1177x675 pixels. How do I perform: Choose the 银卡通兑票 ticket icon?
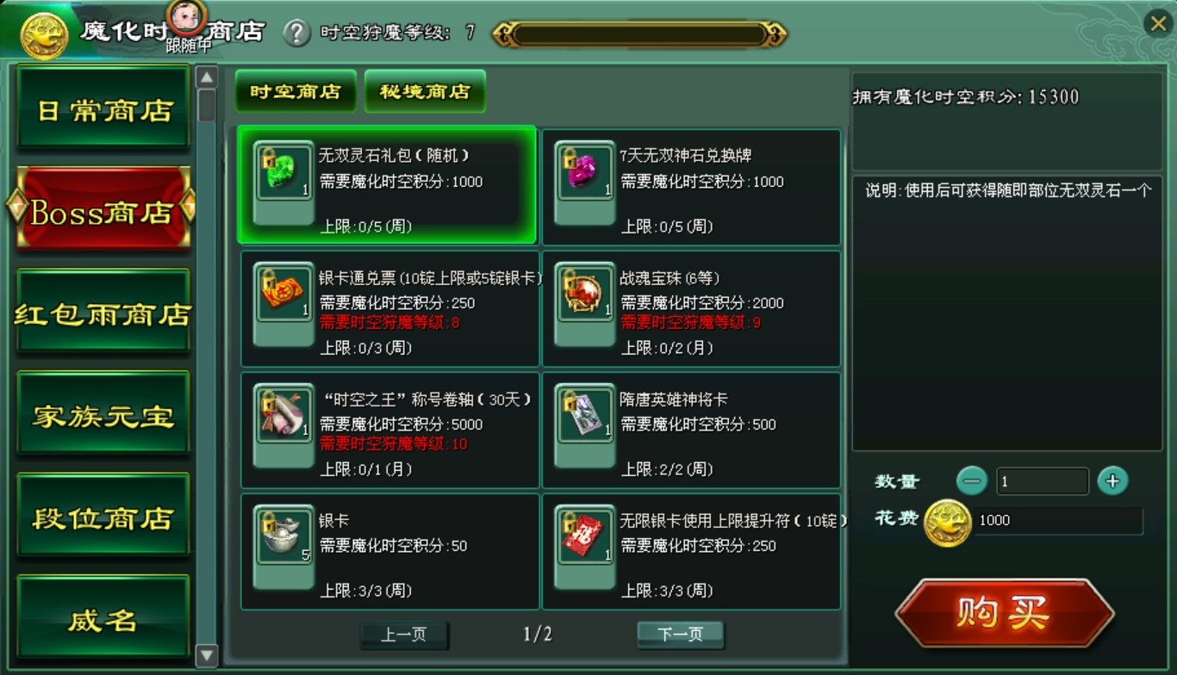coord(284,293)
